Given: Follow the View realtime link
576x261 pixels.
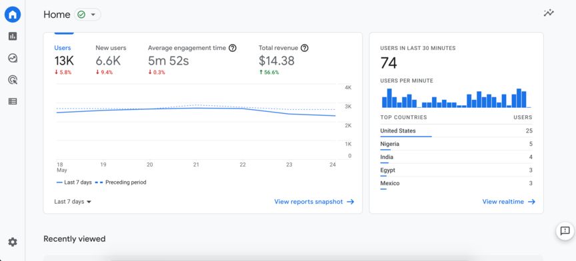Looking at the screenshot, I should (x=509, y=202).
